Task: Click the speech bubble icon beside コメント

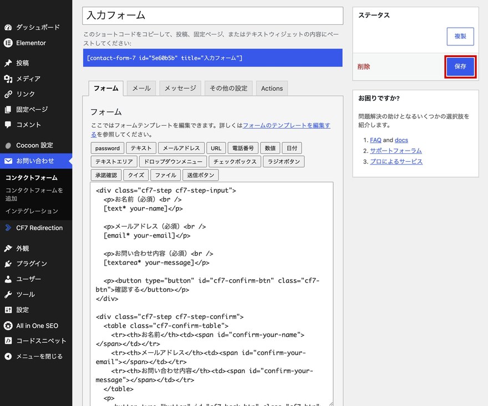Action: pos(8,125)
